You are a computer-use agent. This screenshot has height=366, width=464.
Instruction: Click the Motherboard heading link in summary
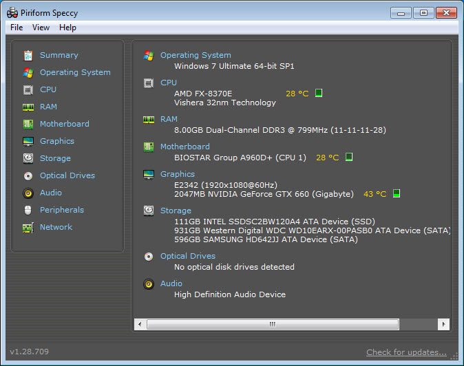(185, 147)
